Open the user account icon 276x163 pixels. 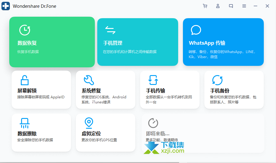pos(218,6)
